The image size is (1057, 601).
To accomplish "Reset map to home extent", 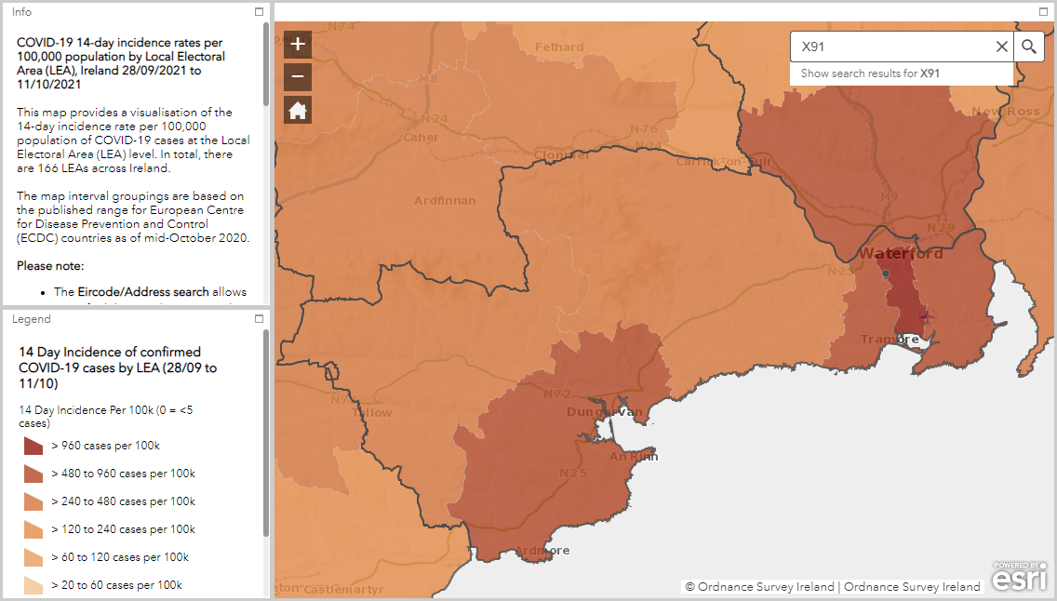I will tap(297, 110).
